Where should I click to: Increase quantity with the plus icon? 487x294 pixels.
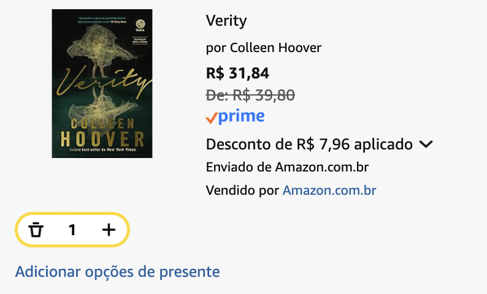(109, 230)
